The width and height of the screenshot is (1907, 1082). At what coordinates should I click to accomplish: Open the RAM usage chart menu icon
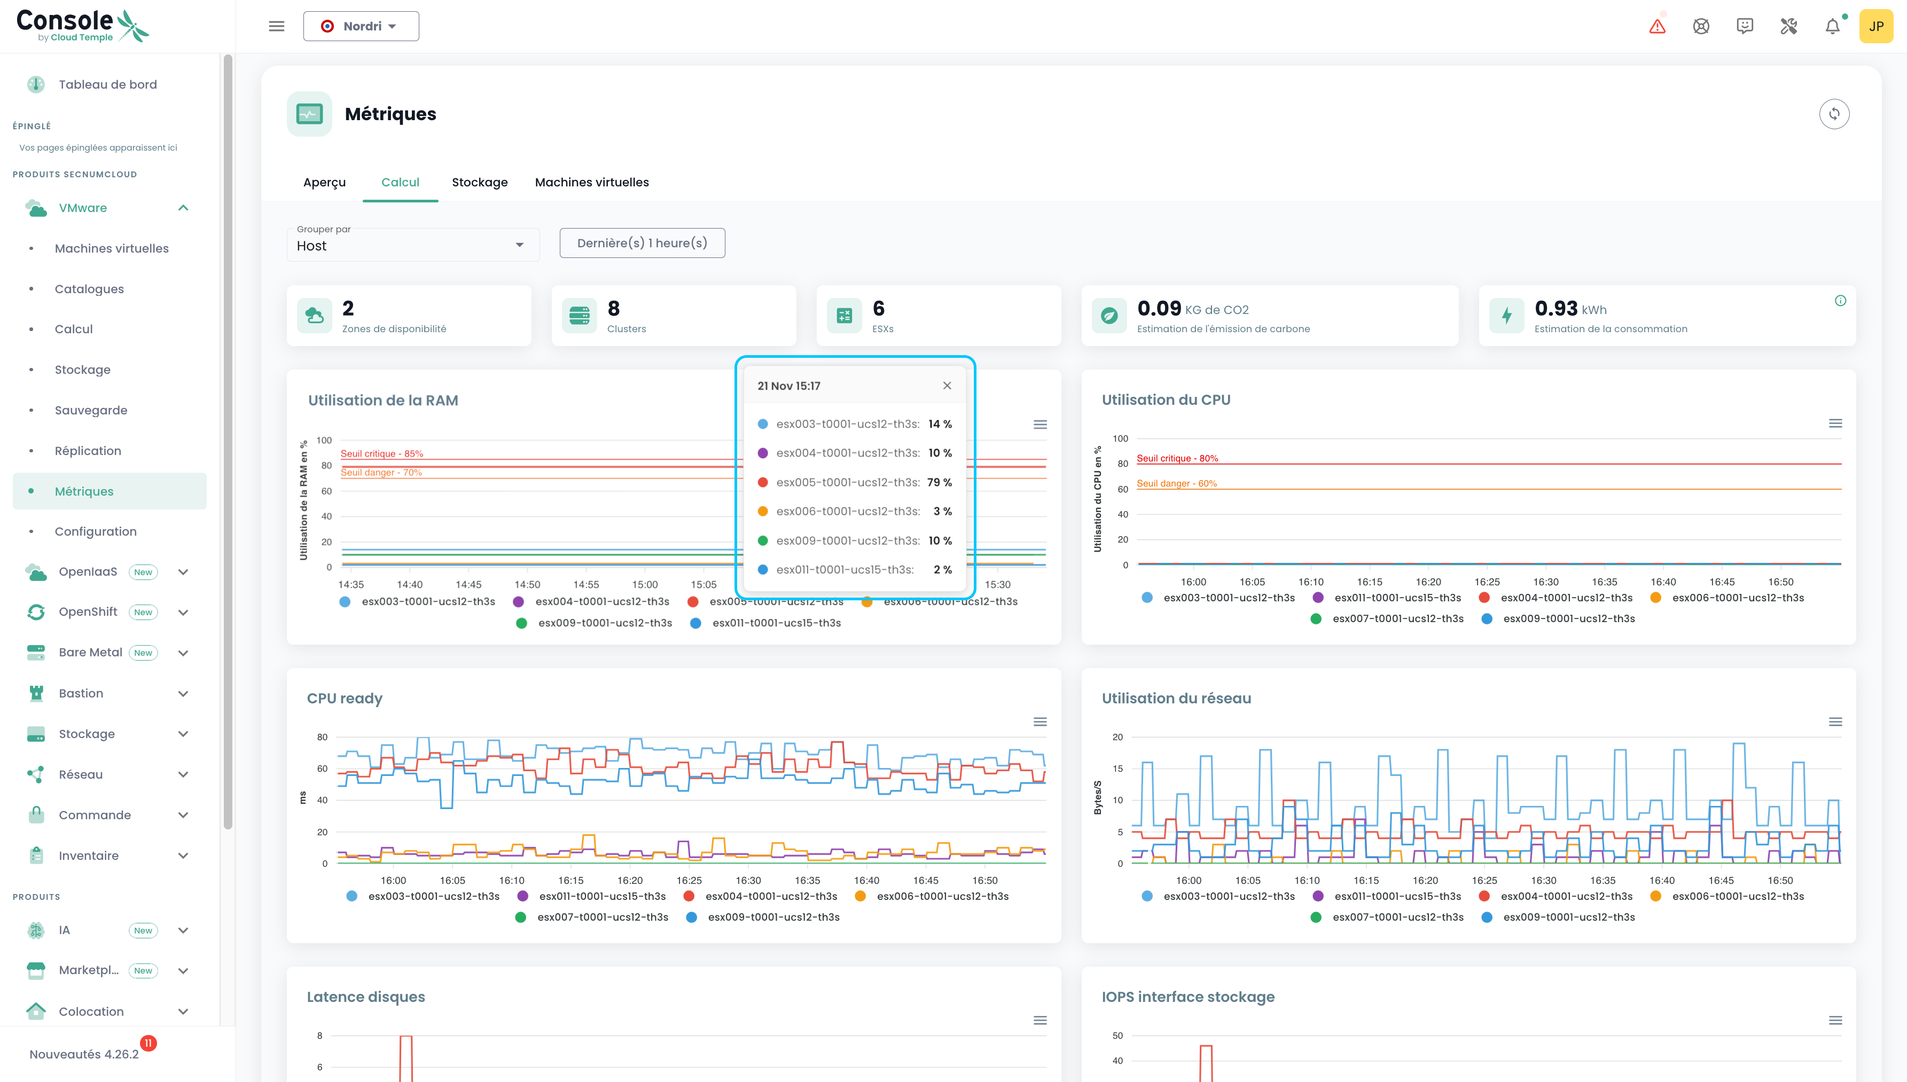(x=1040, y=425)
